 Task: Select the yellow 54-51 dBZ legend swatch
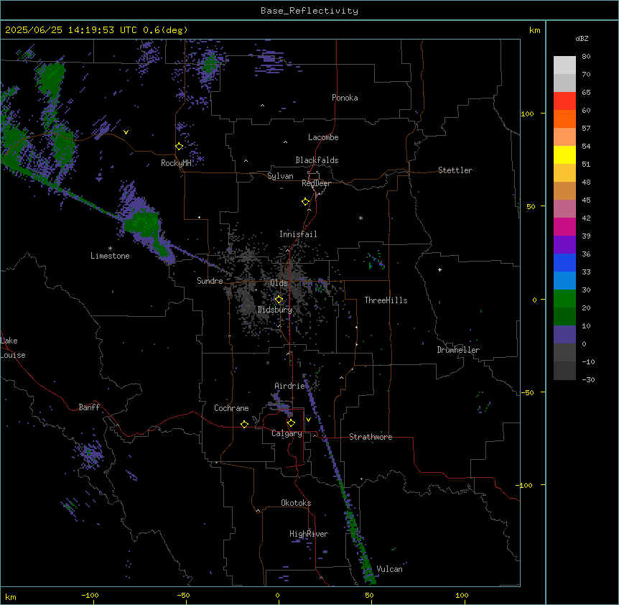[x=564, y=154]
